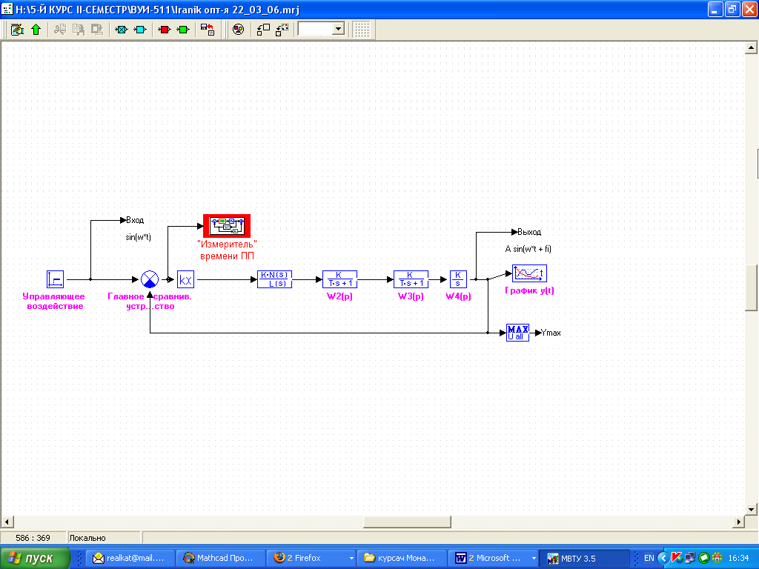Click the A sin(w*t + fi) annotation
The width and height of the screenshot is (759, 569).
(528, 249)
